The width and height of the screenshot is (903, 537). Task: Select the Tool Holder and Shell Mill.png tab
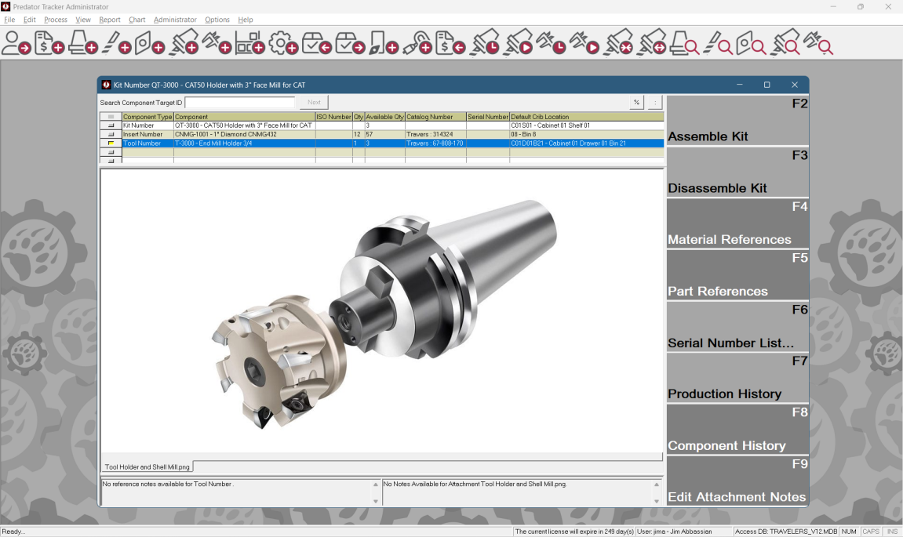click(147, 467)
